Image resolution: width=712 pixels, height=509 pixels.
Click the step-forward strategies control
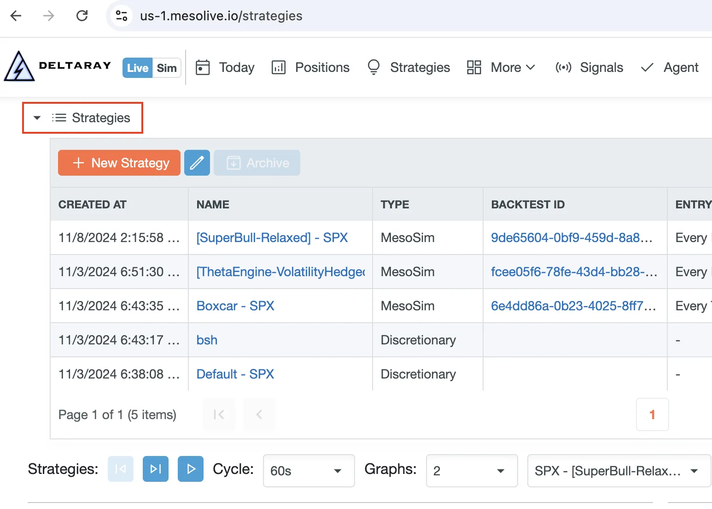pos(155,469)
